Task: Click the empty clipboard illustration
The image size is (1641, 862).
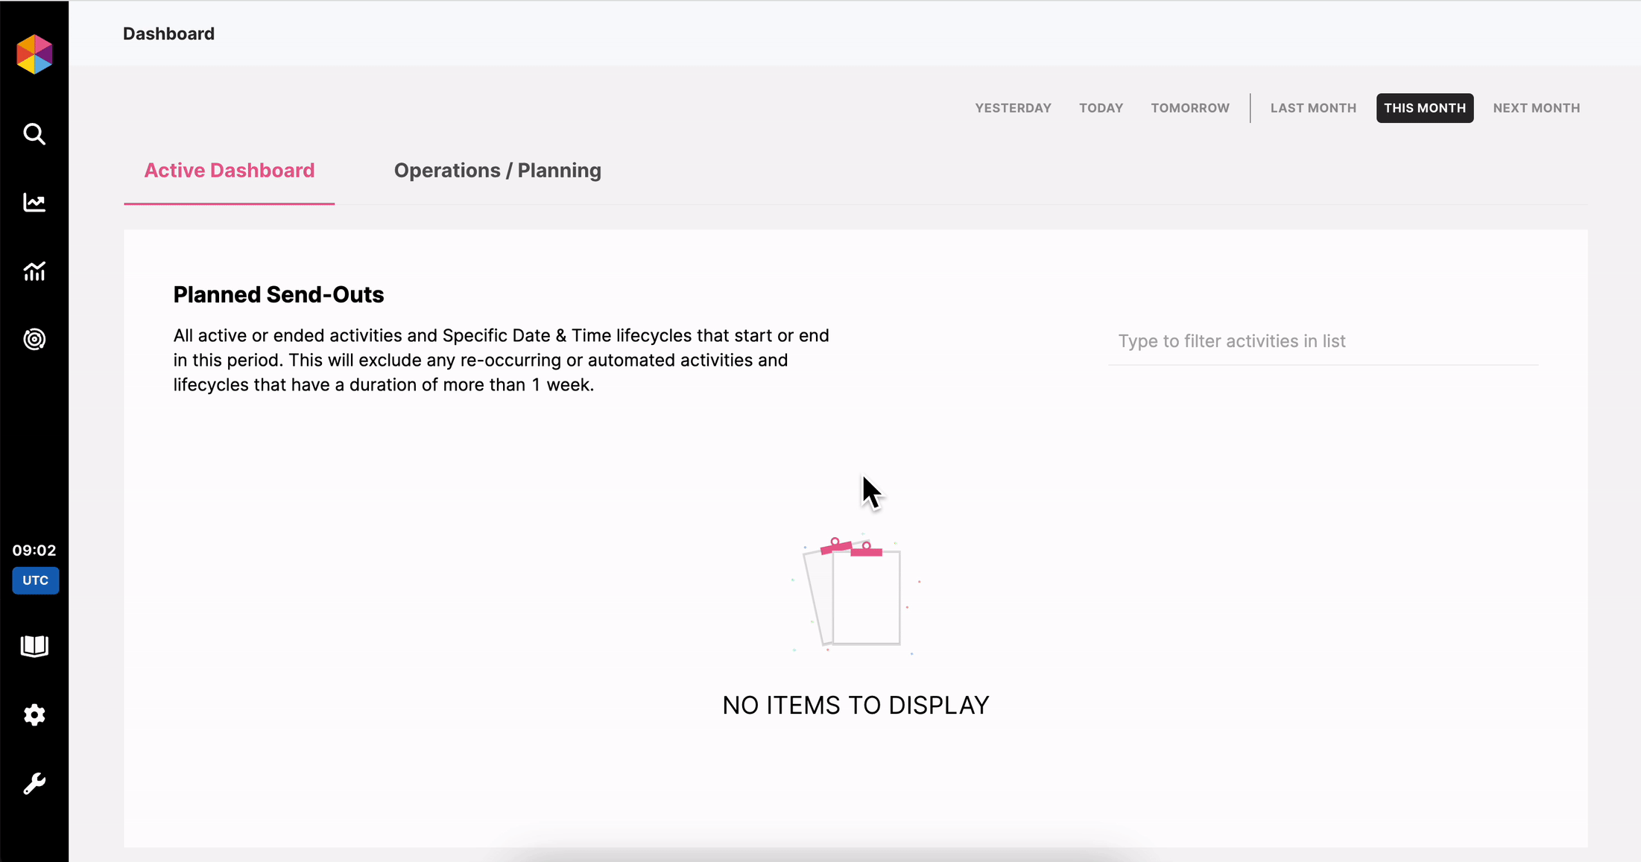Action: (x=856, y=594)
